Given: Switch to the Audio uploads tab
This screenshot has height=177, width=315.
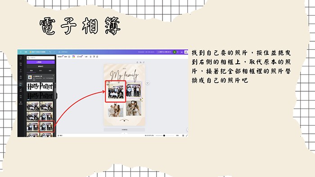Looking at the screenshot, I should (50, 71).
